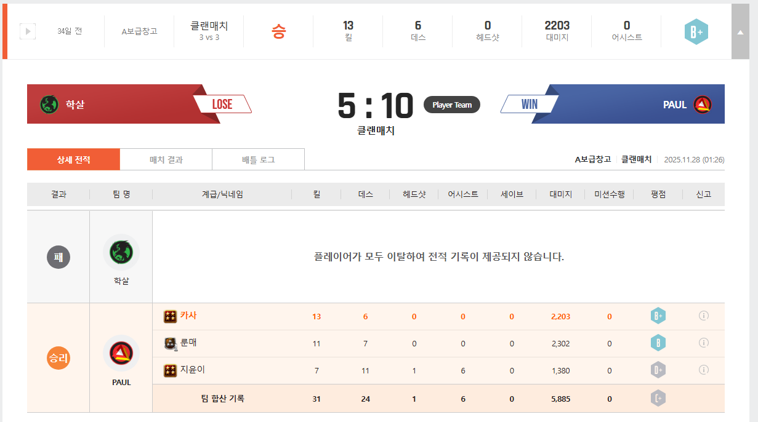Open player 카사's nickname link
This screenshot has height=422, width=758.
188,316
